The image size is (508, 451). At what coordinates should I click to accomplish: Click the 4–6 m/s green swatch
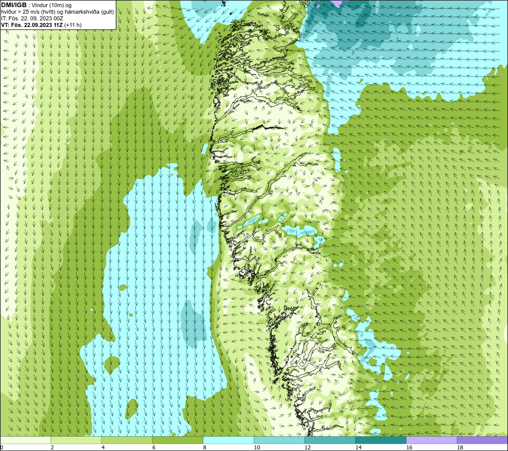click(x=127, y=440)
